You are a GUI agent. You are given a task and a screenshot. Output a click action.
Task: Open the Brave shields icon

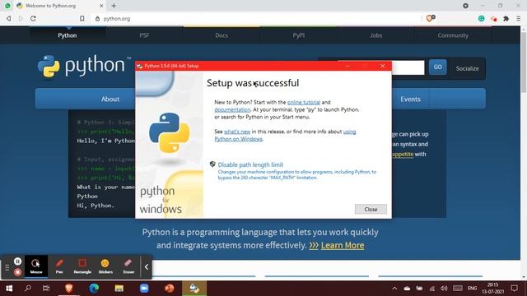coord(430,18)
